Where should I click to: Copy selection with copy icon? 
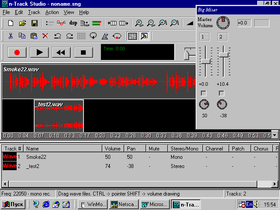[x=22, y=36]
